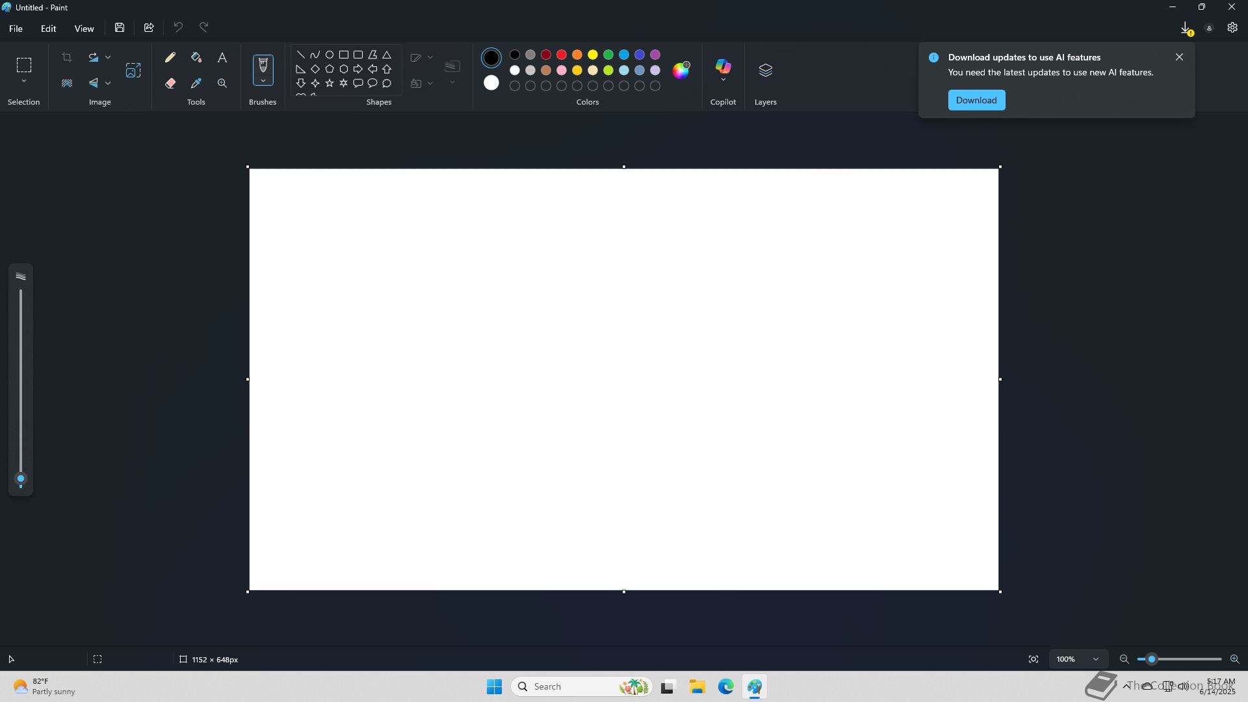Open File Explorer from the taskbar
This screenshot has width=1248, height=702.
tap(697, 686)
